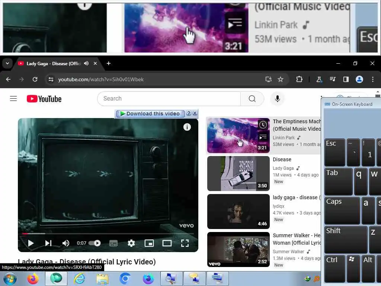The height and width of the screenshot is (286, 381).
Task: Open a new tab
Action: 109,63
